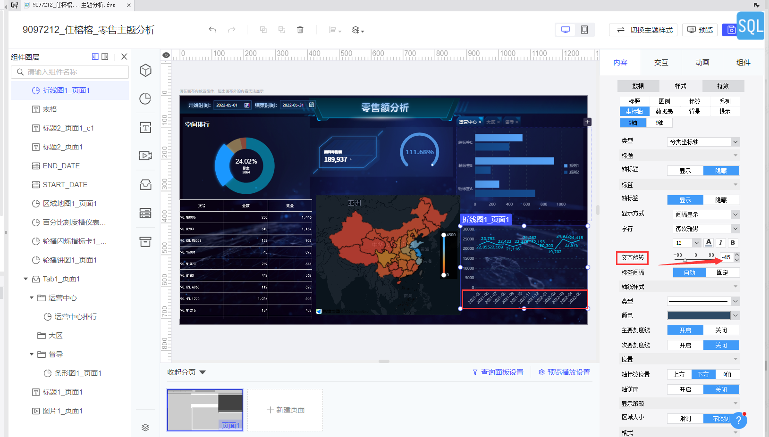Collapse the Tab1_页面1 tree node

pyautogui.click(x=25, y=279)
